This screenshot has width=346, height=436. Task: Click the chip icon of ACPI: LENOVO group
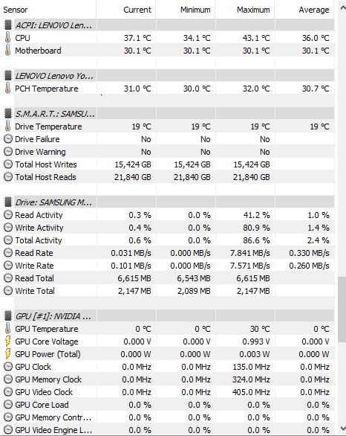tap(8, 25)
